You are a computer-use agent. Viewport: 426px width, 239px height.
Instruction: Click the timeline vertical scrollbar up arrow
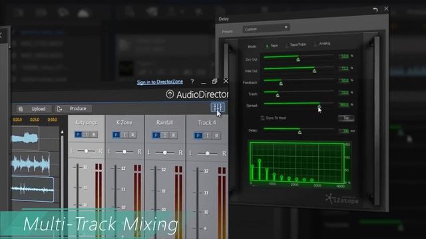click(x=62, y=131)
